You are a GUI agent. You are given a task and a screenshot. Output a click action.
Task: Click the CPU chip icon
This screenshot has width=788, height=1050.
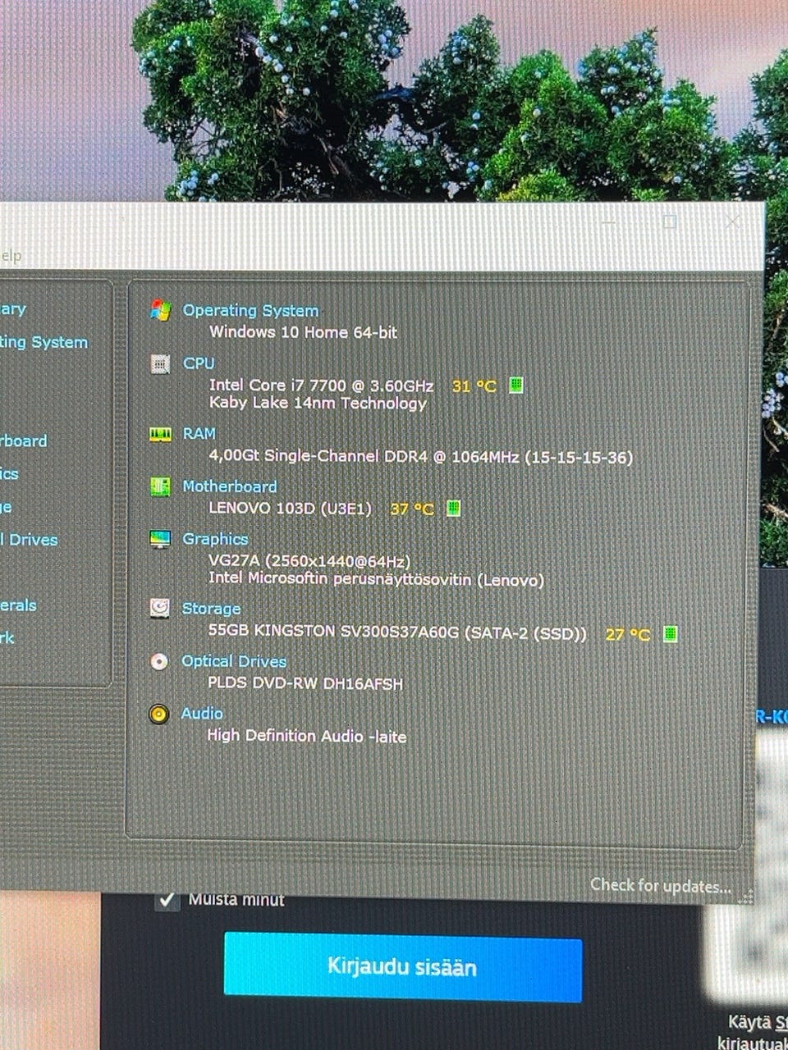pos(160,363)
